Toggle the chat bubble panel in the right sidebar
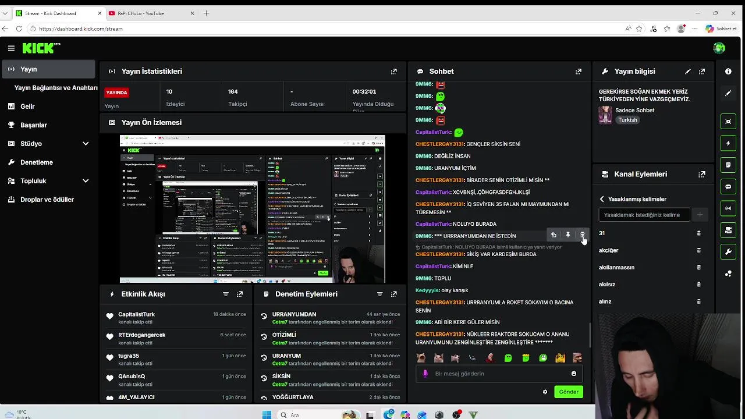This screenshot has height=419, width=745. (728, 187)
